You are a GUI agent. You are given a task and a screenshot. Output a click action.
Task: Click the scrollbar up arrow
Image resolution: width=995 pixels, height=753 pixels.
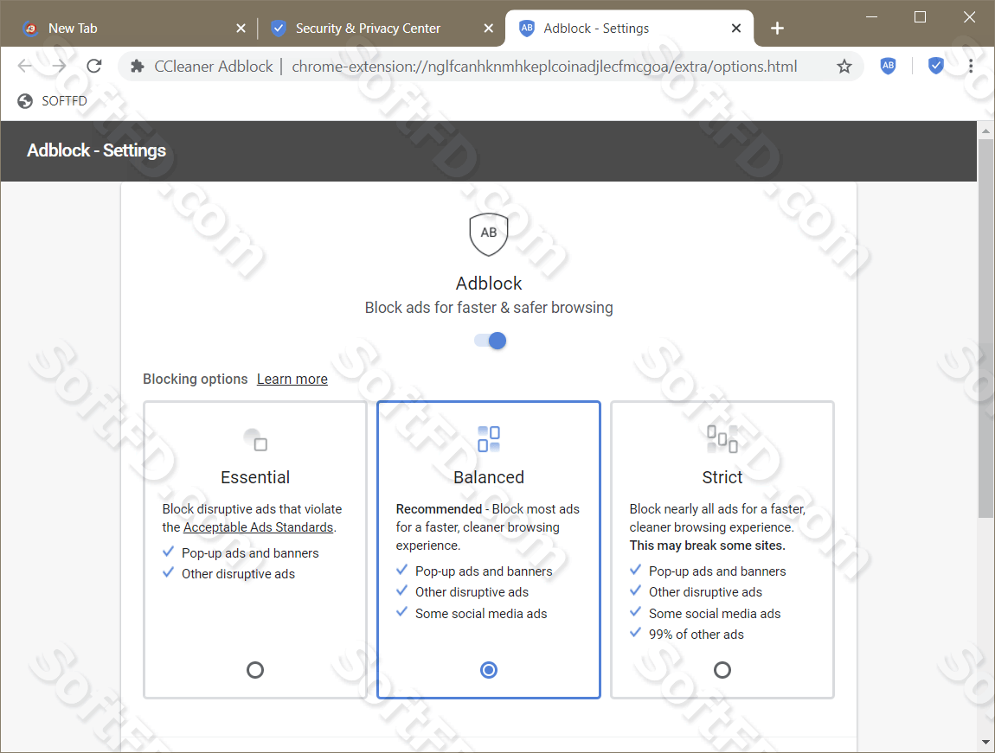[x=985, y=131]
